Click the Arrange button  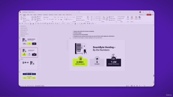104,18
